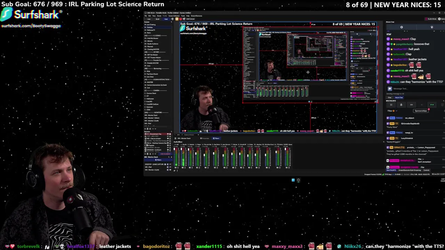Click the refresh arrows toolbar icon

tap(184, 19)
